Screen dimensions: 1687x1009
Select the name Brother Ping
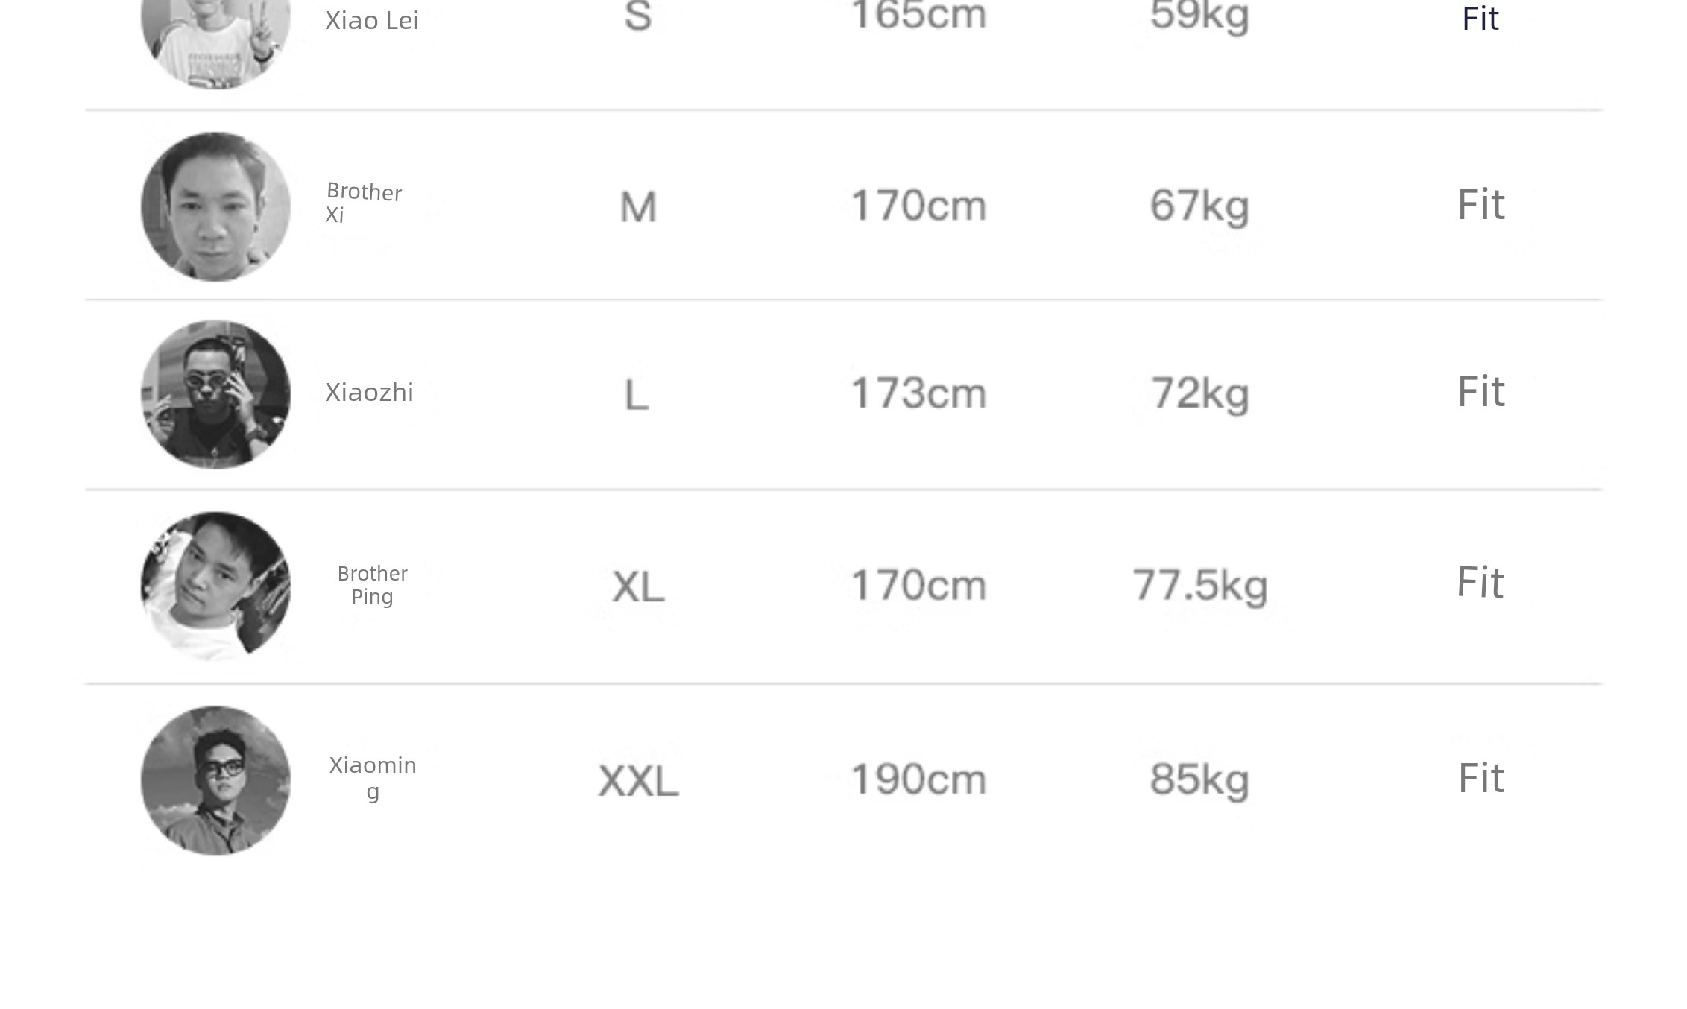(372, 585)
